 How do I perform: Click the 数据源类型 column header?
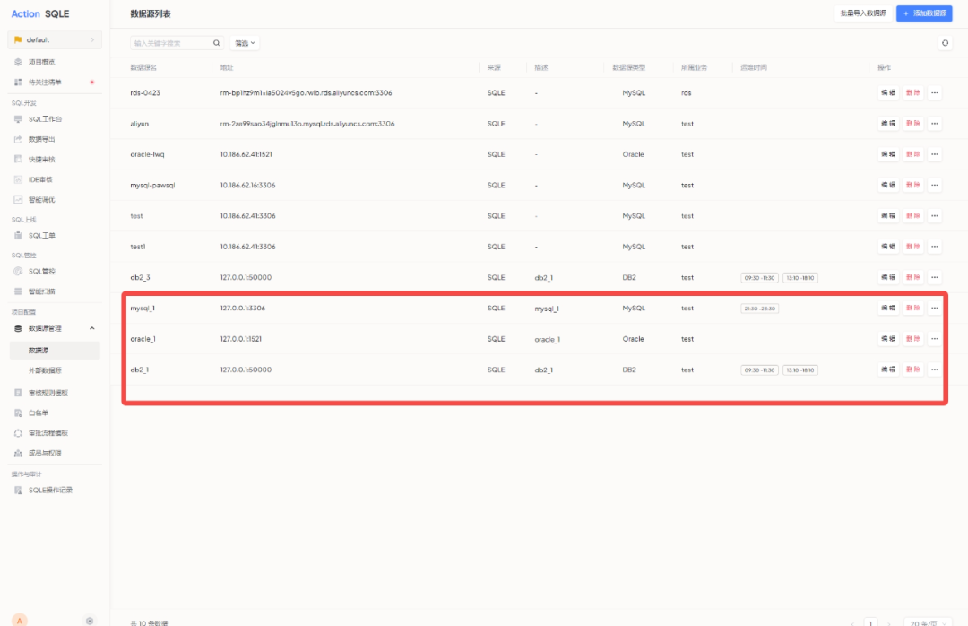(x=628, y=67)
